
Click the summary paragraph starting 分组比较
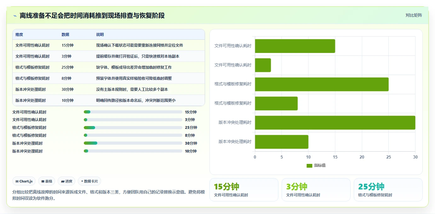tap(109, 195)
